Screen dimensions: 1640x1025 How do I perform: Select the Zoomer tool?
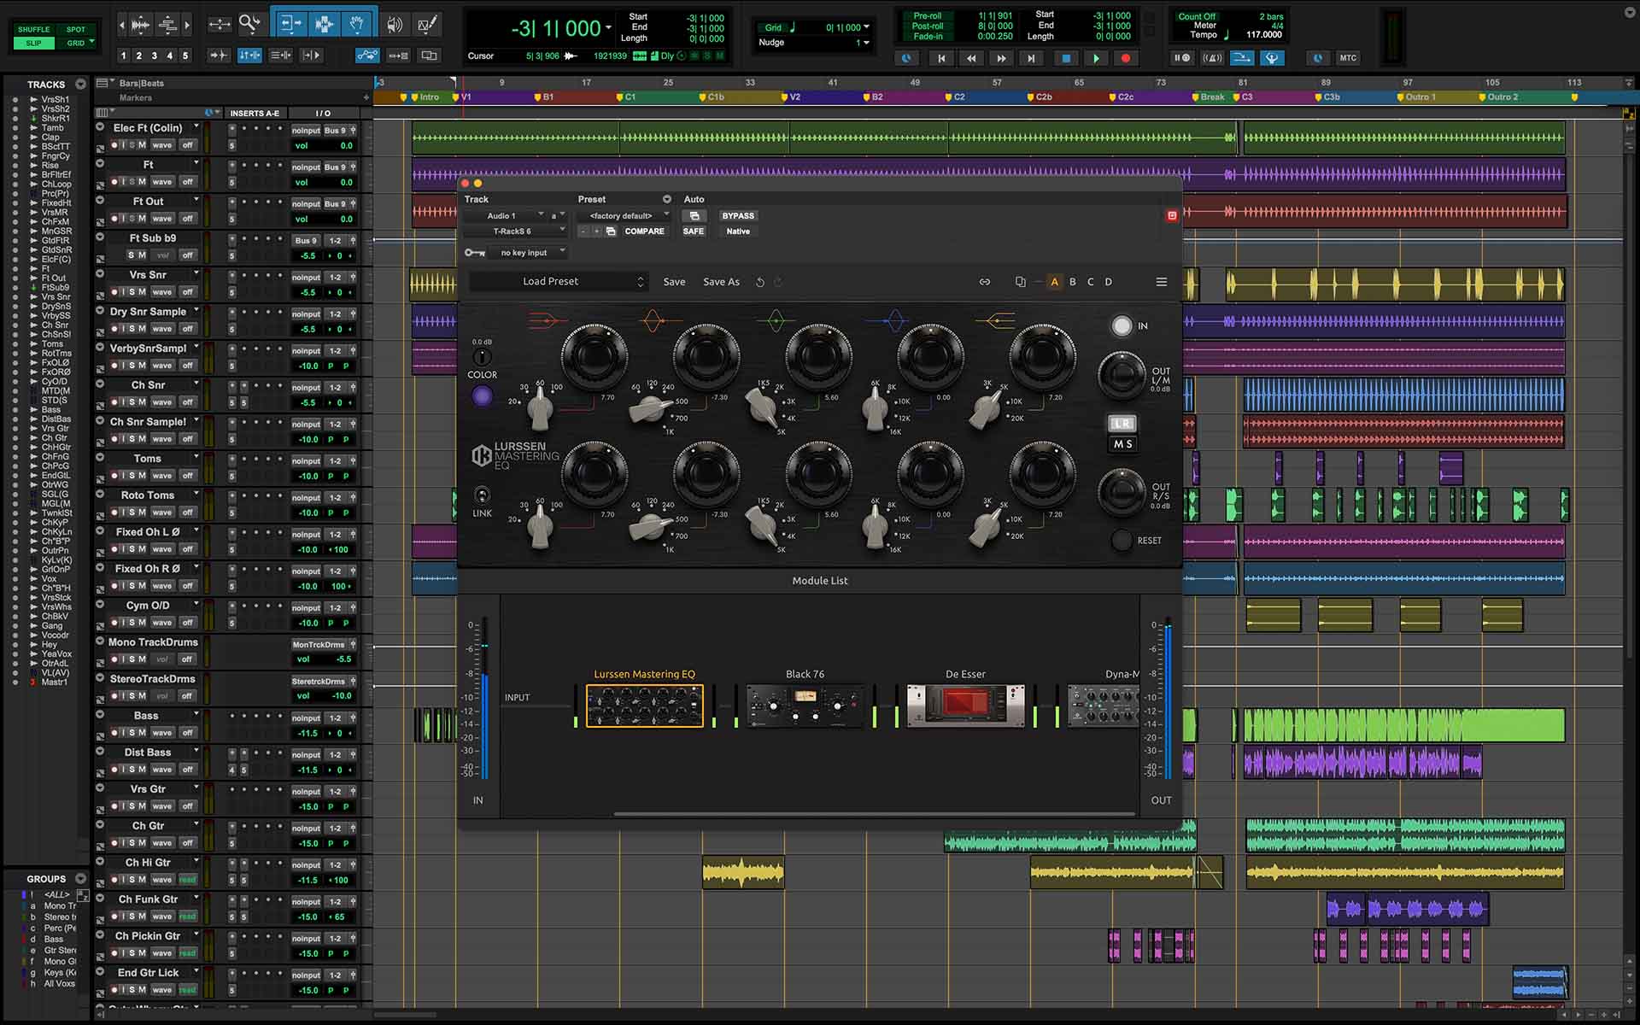coord(250,24)
